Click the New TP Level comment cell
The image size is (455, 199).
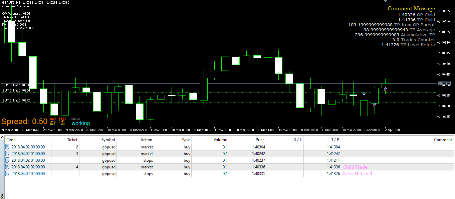(x=358, y=173)
